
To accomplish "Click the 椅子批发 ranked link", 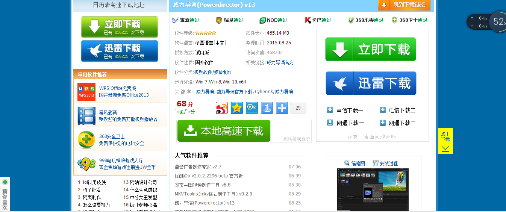I will point(92,190).
